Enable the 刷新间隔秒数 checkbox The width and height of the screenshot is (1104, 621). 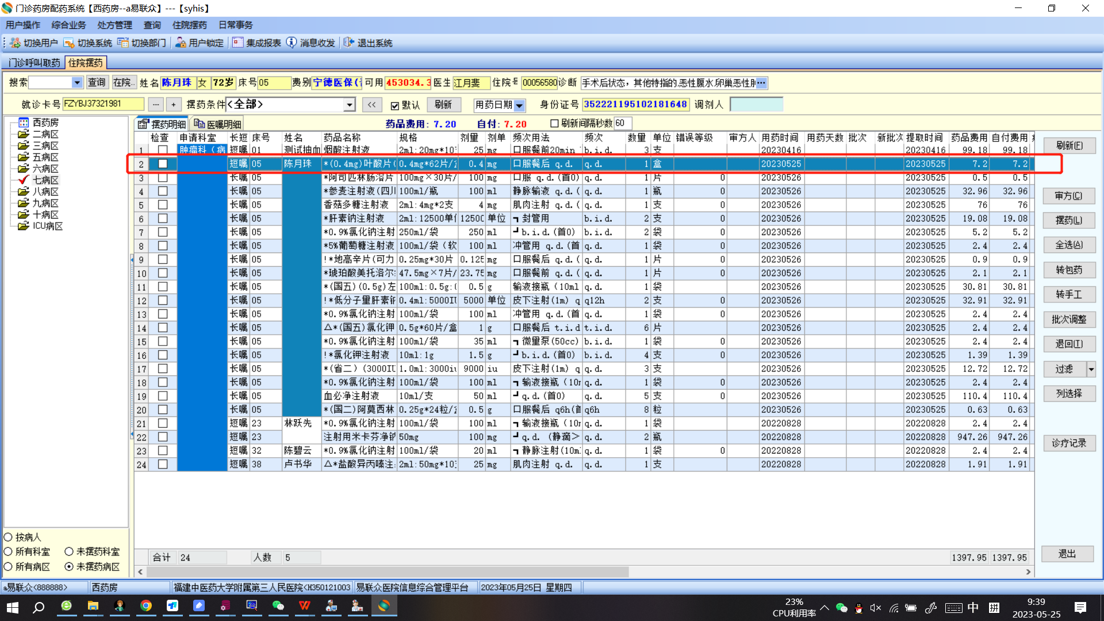(x=554, y=123)
